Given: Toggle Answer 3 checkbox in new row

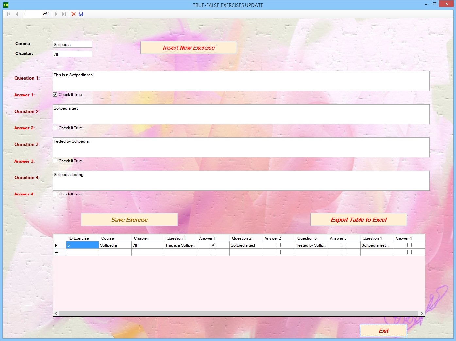Looking at the screenshot, I should (344, 252).
